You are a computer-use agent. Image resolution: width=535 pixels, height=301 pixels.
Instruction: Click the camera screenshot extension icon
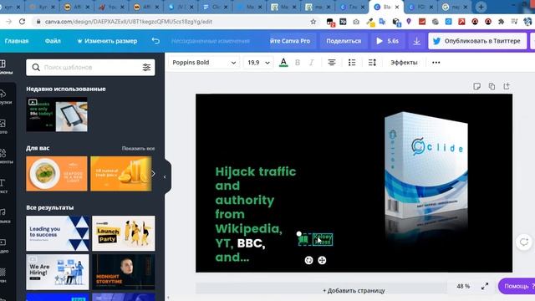(x=356, y=22)
